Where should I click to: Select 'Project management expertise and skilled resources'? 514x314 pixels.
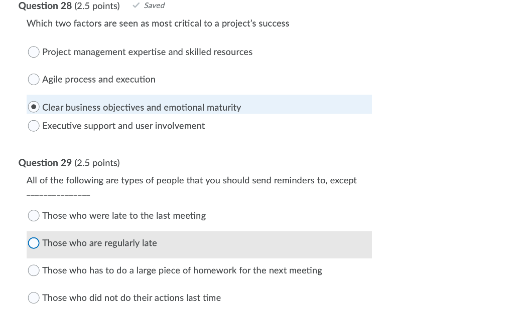click(x=33, y=52)
